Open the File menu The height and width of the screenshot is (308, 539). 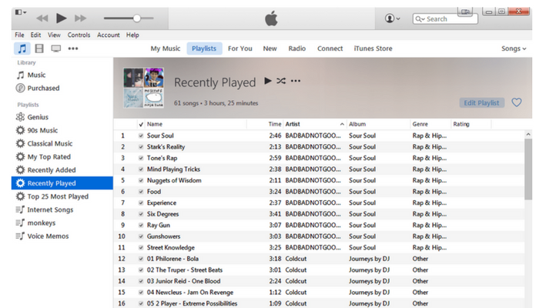(x=19, y=35)
